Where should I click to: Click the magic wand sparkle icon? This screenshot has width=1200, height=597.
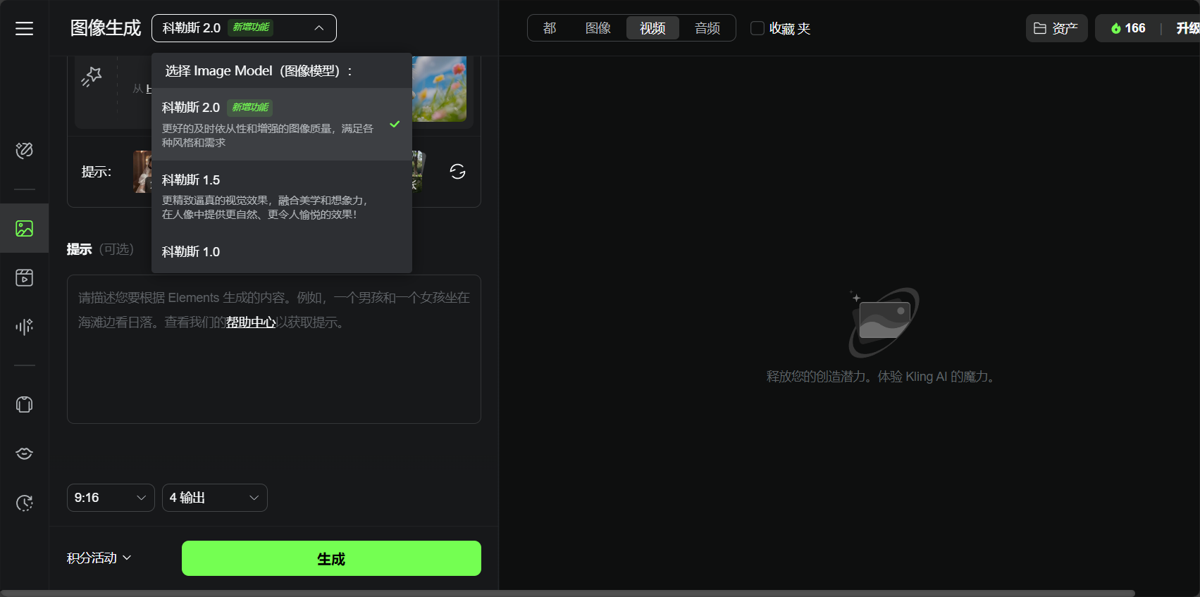tap(92, 77)
